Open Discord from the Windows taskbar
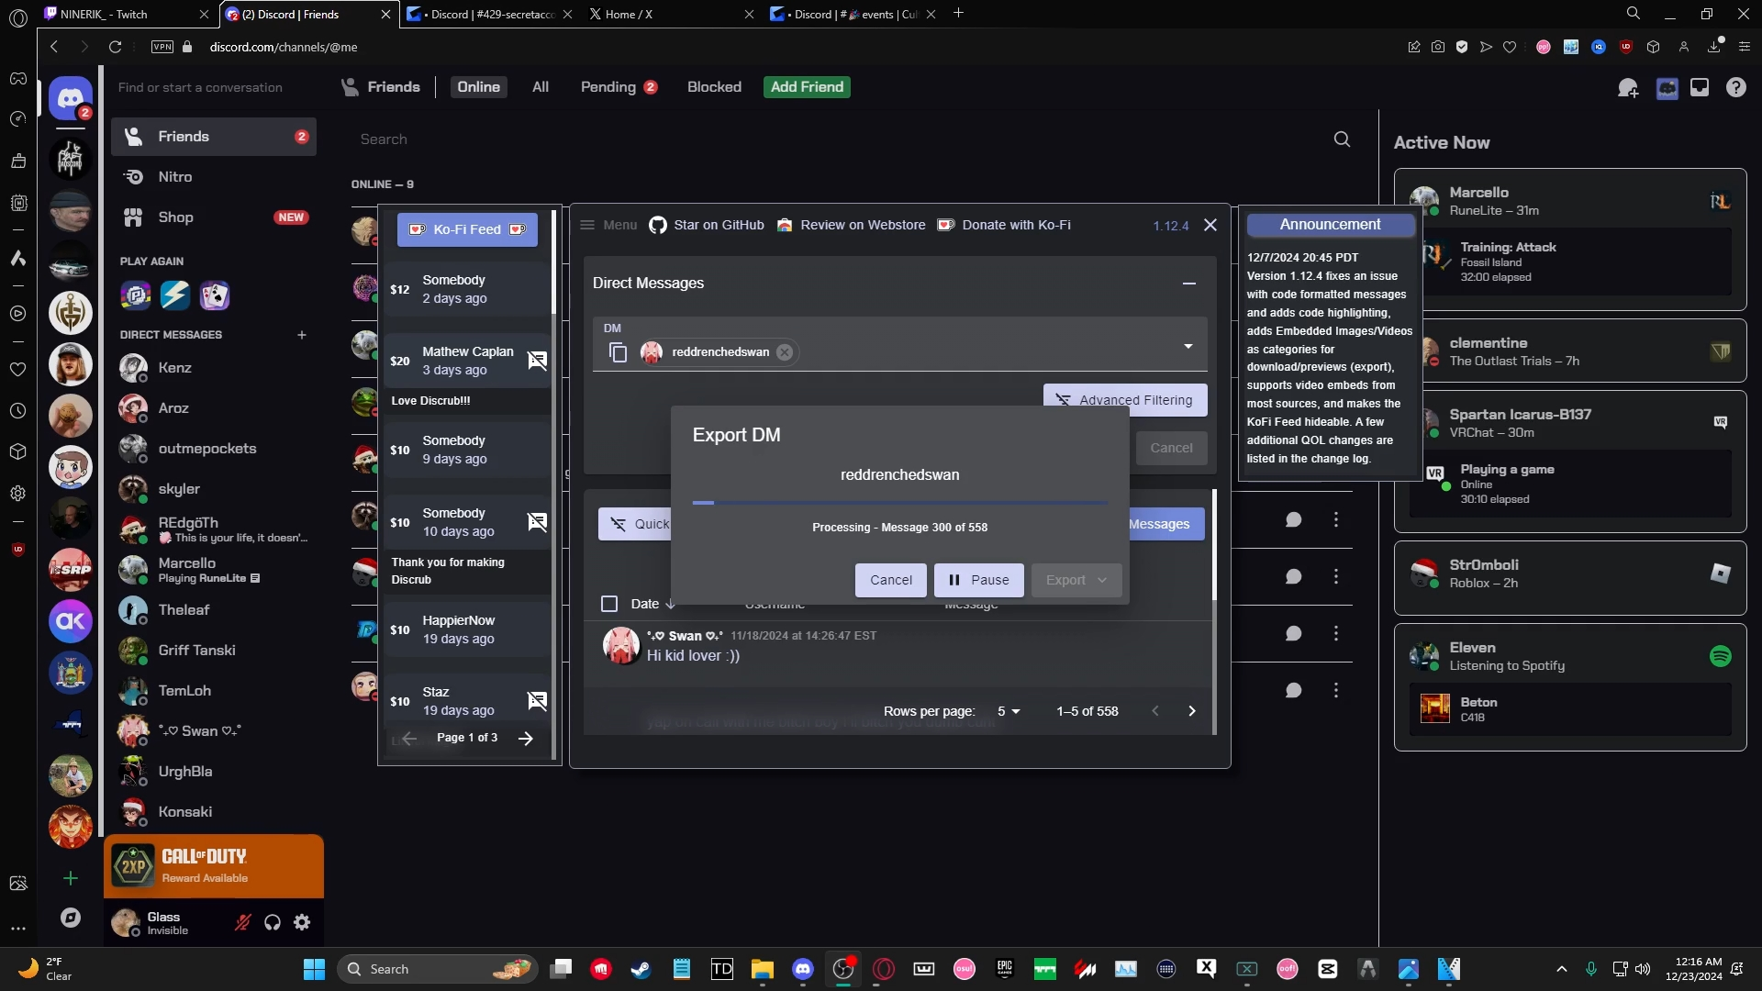The height and width of the screenshot is (991, 1762). pos(803,969)
